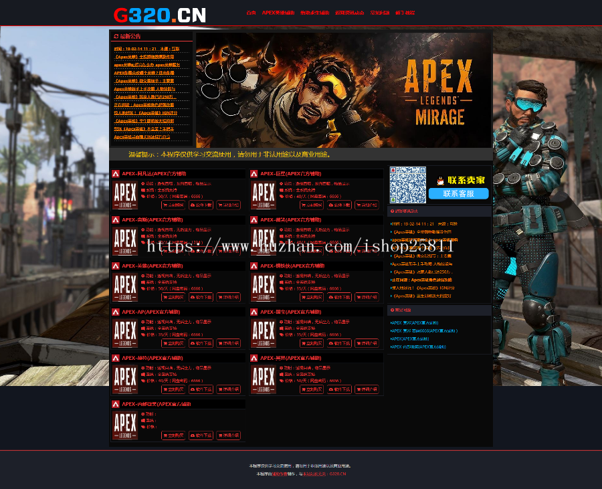Click the QR code image in sidebar
602x489 pixels.
click(x=408, y=185)
